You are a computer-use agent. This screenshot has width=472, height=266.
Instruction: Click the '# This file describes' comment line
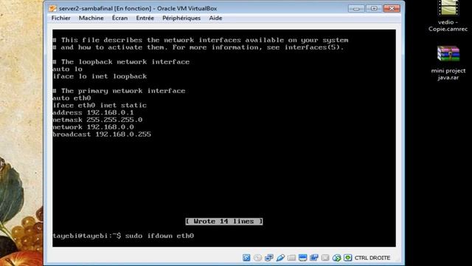pos(201,40)
